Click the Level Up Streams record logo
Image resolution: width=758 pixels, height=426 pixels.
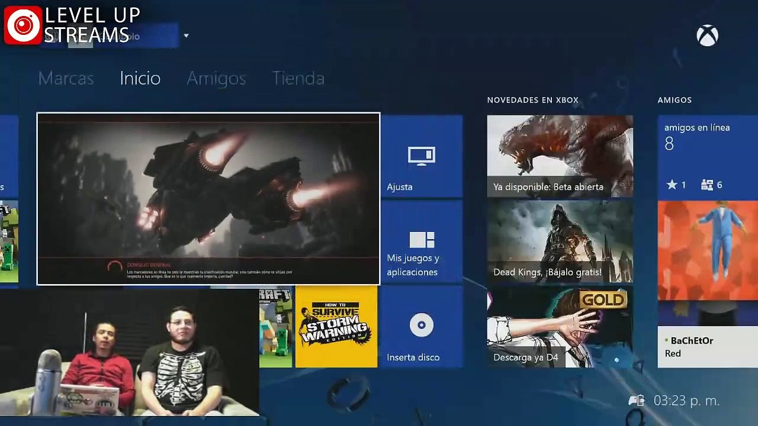[x=23, y=25]
